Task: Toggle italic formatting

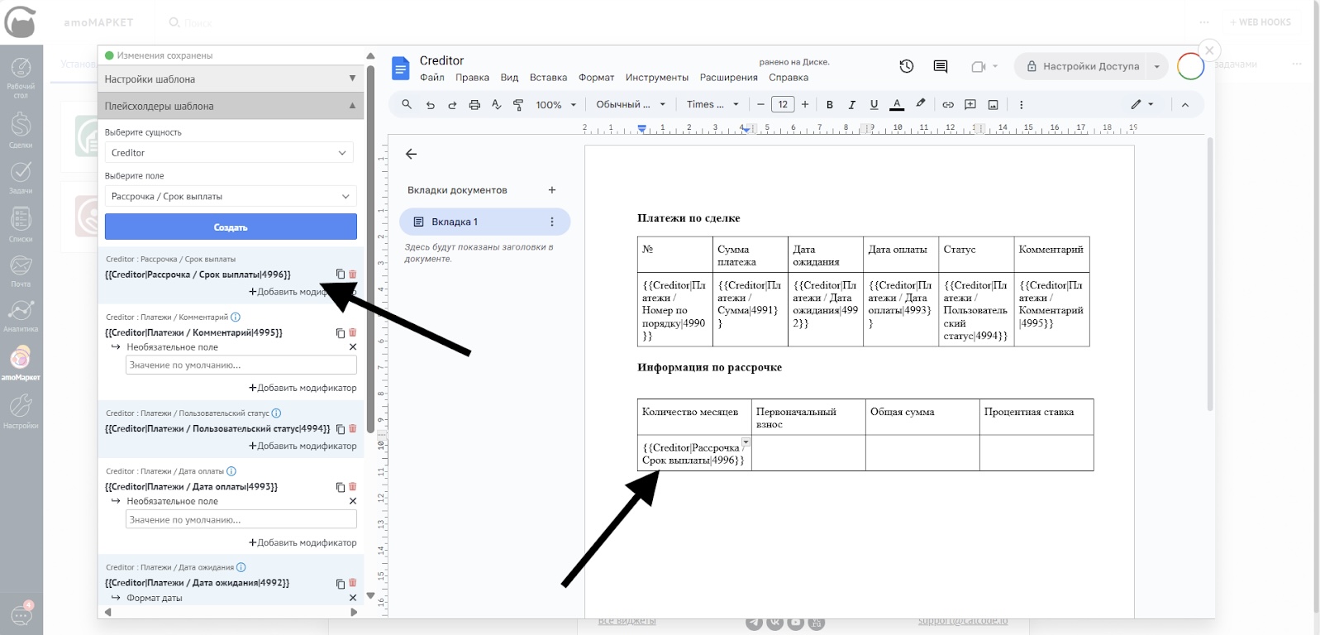Action: (852, 105)
